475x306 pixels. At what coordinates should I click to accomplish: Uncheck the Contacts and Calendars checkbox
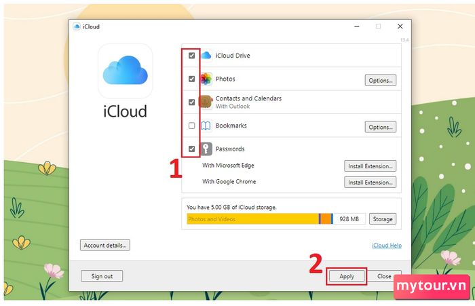pyautogui.click(x=191, y=102)
